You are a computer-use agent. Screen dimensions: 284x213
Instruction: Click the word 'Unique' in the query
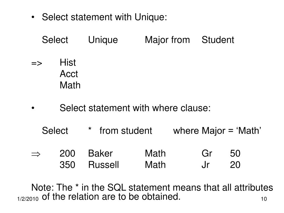tap(103, 40)
